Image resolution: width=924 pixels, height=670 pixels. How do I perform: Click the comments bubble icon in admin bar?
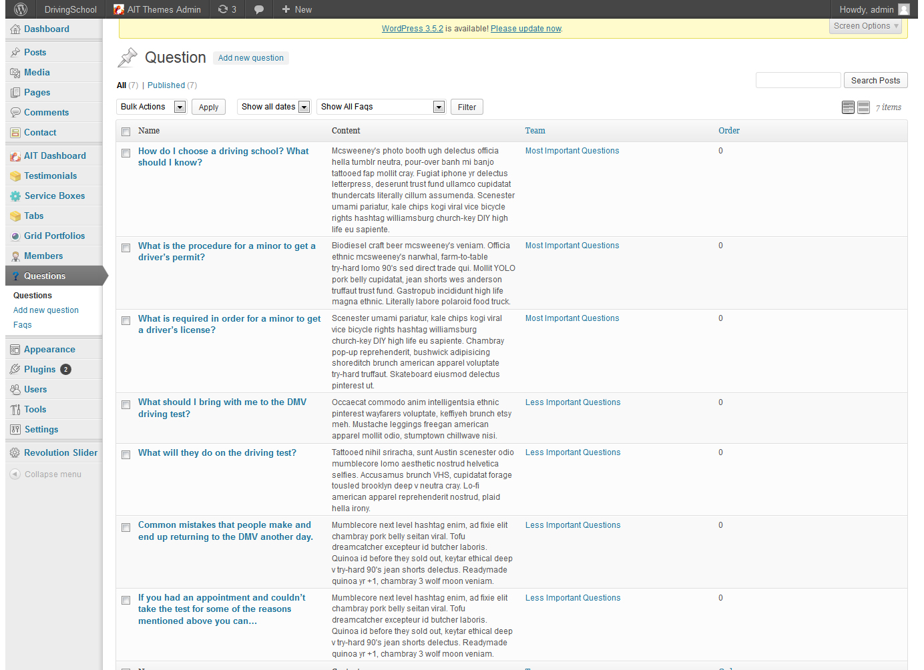[x=259, y=9]
